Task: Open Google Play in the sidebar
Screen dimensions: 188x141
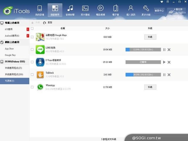Action: (15, 55)
